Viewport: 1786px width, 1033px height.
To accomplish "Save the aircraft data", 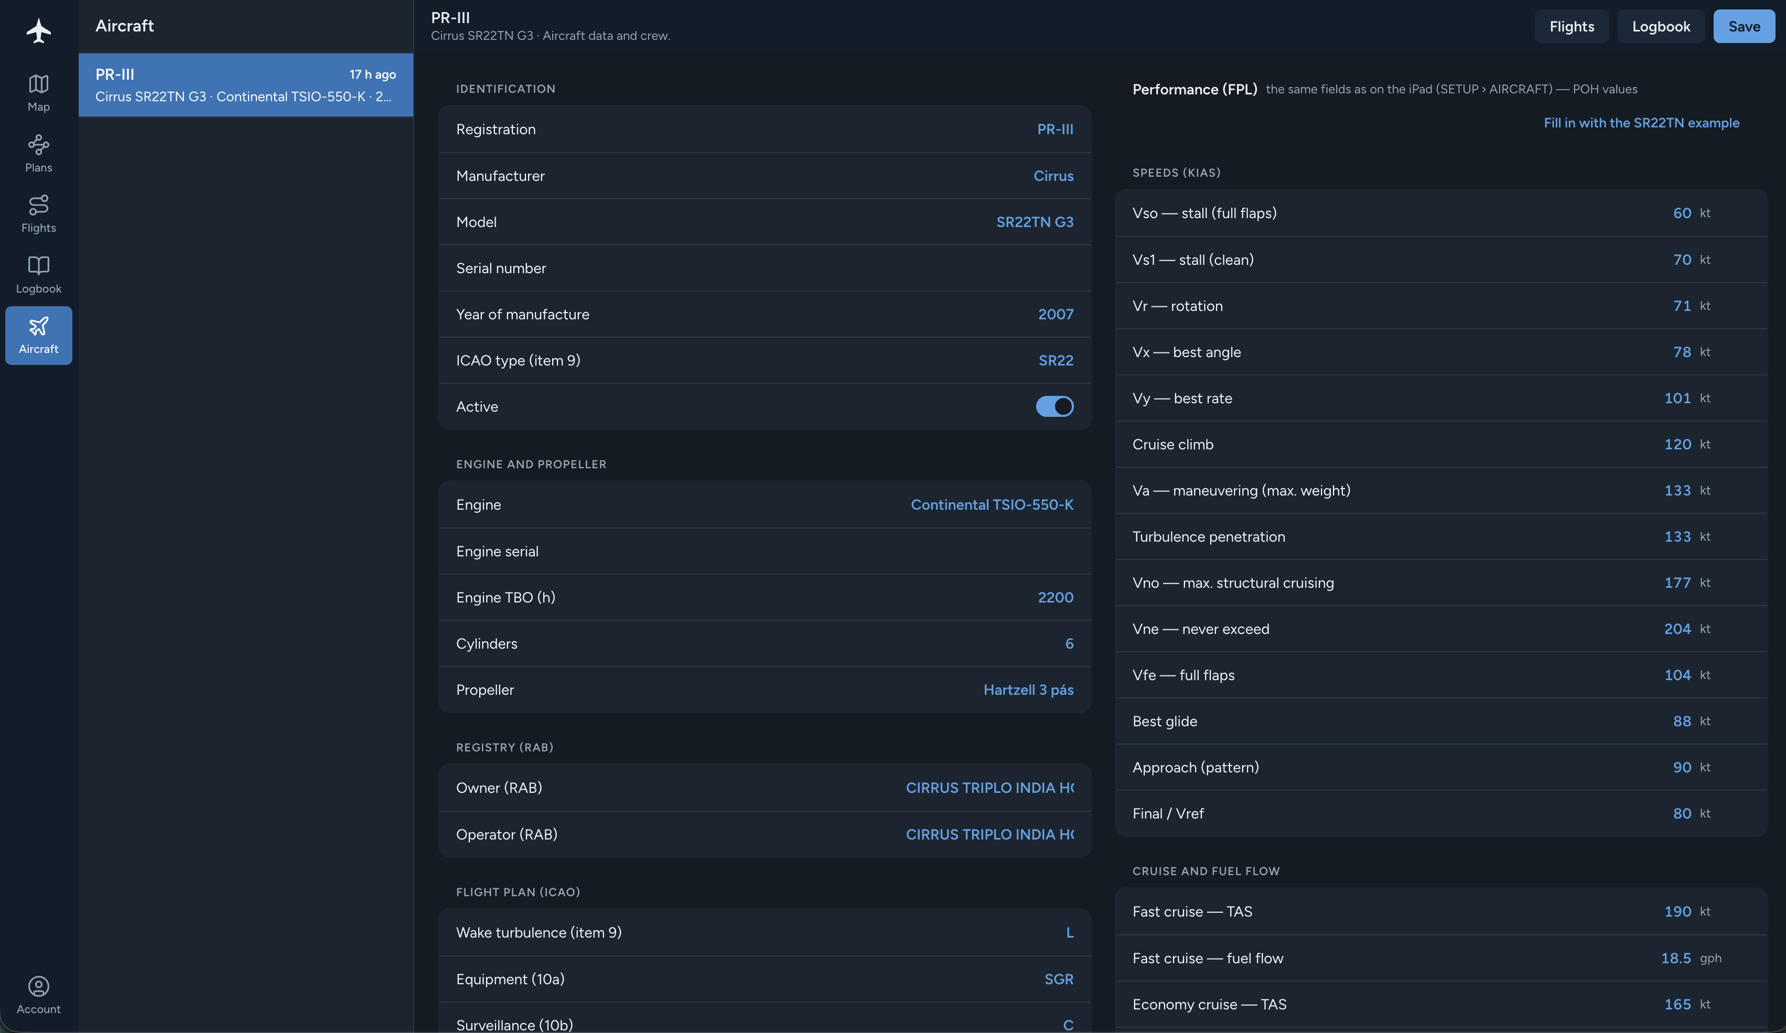I will pyautogui.click(x=1744, y=26).
